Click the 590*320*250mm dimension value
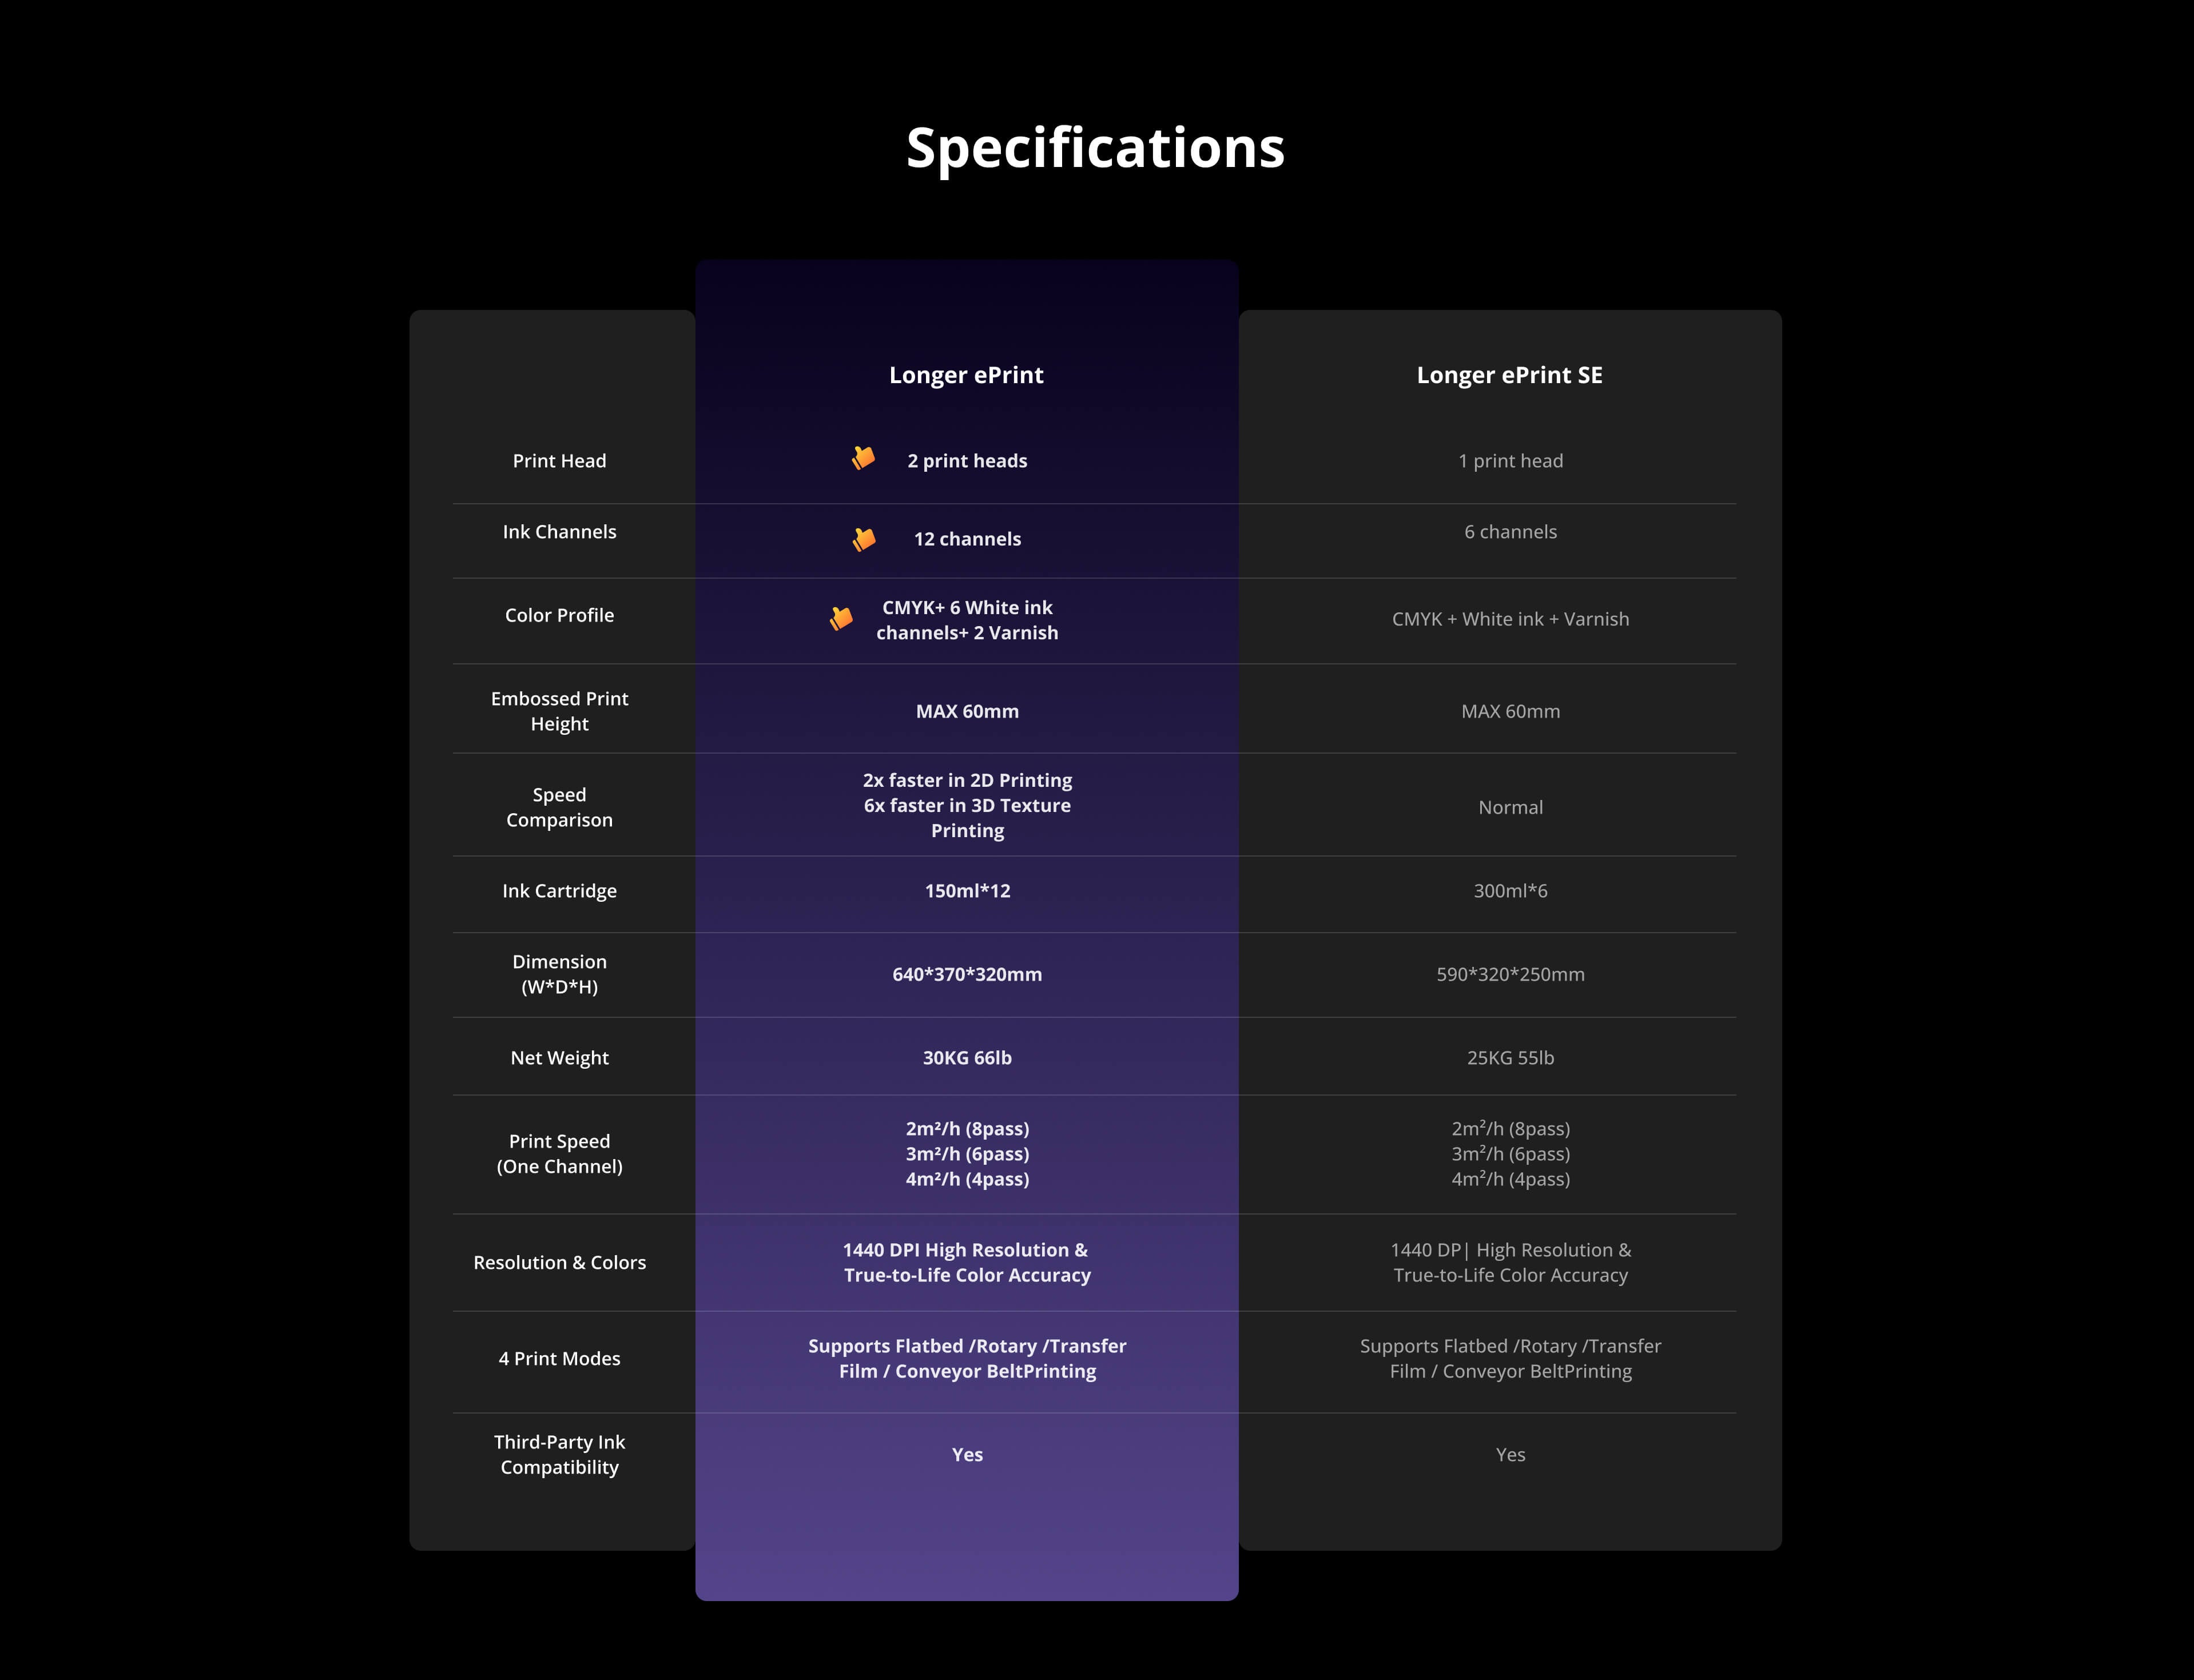This screenshot has width=2194, height=1680. (1510, 974)
